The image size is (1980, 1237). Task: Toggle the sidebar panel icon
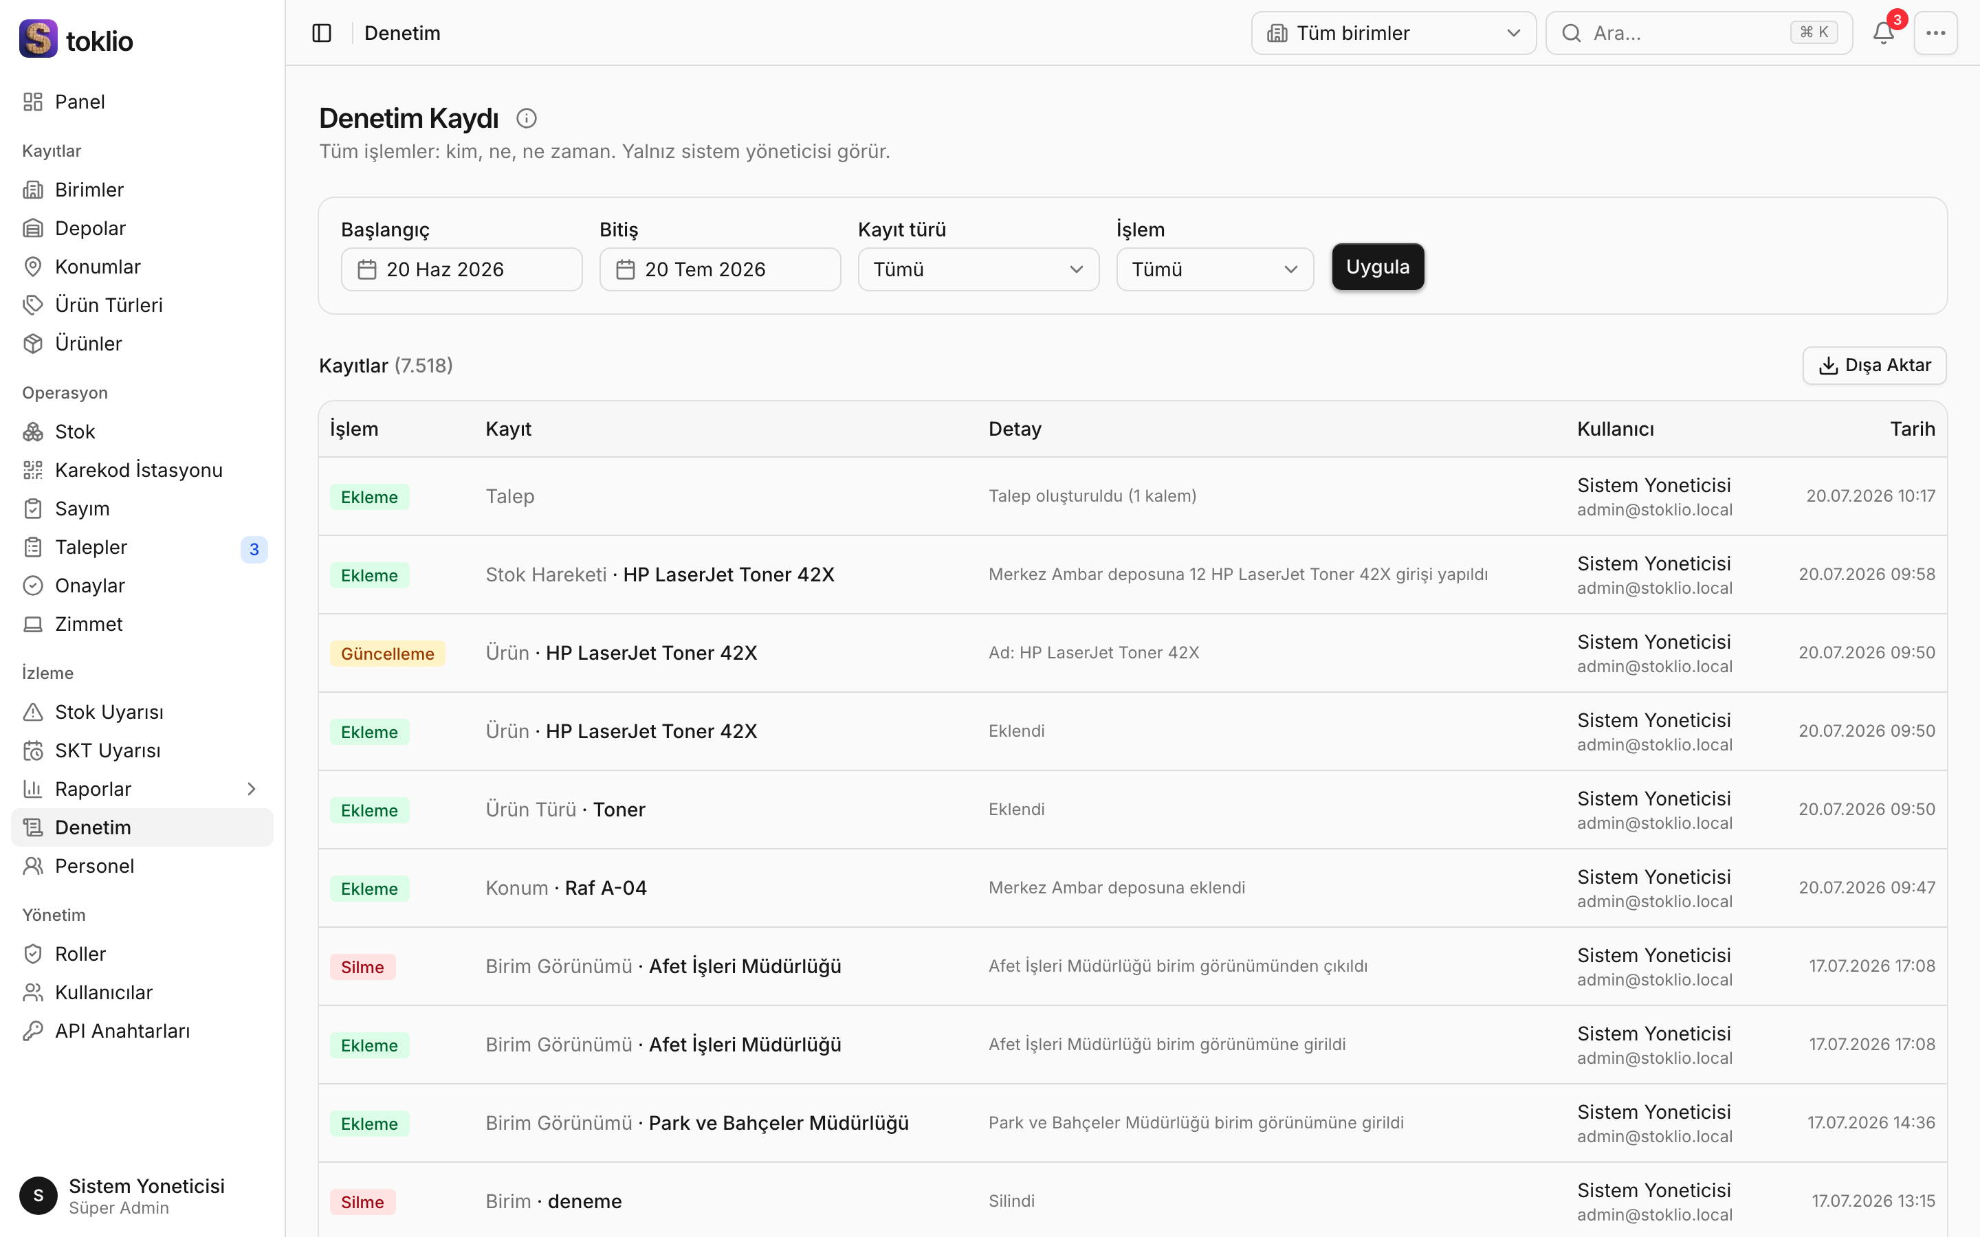322,33
